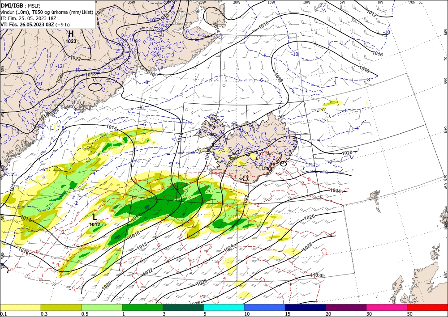
Task: Click the cyan 5–10 legend swatch
Action: pos(224,307)
